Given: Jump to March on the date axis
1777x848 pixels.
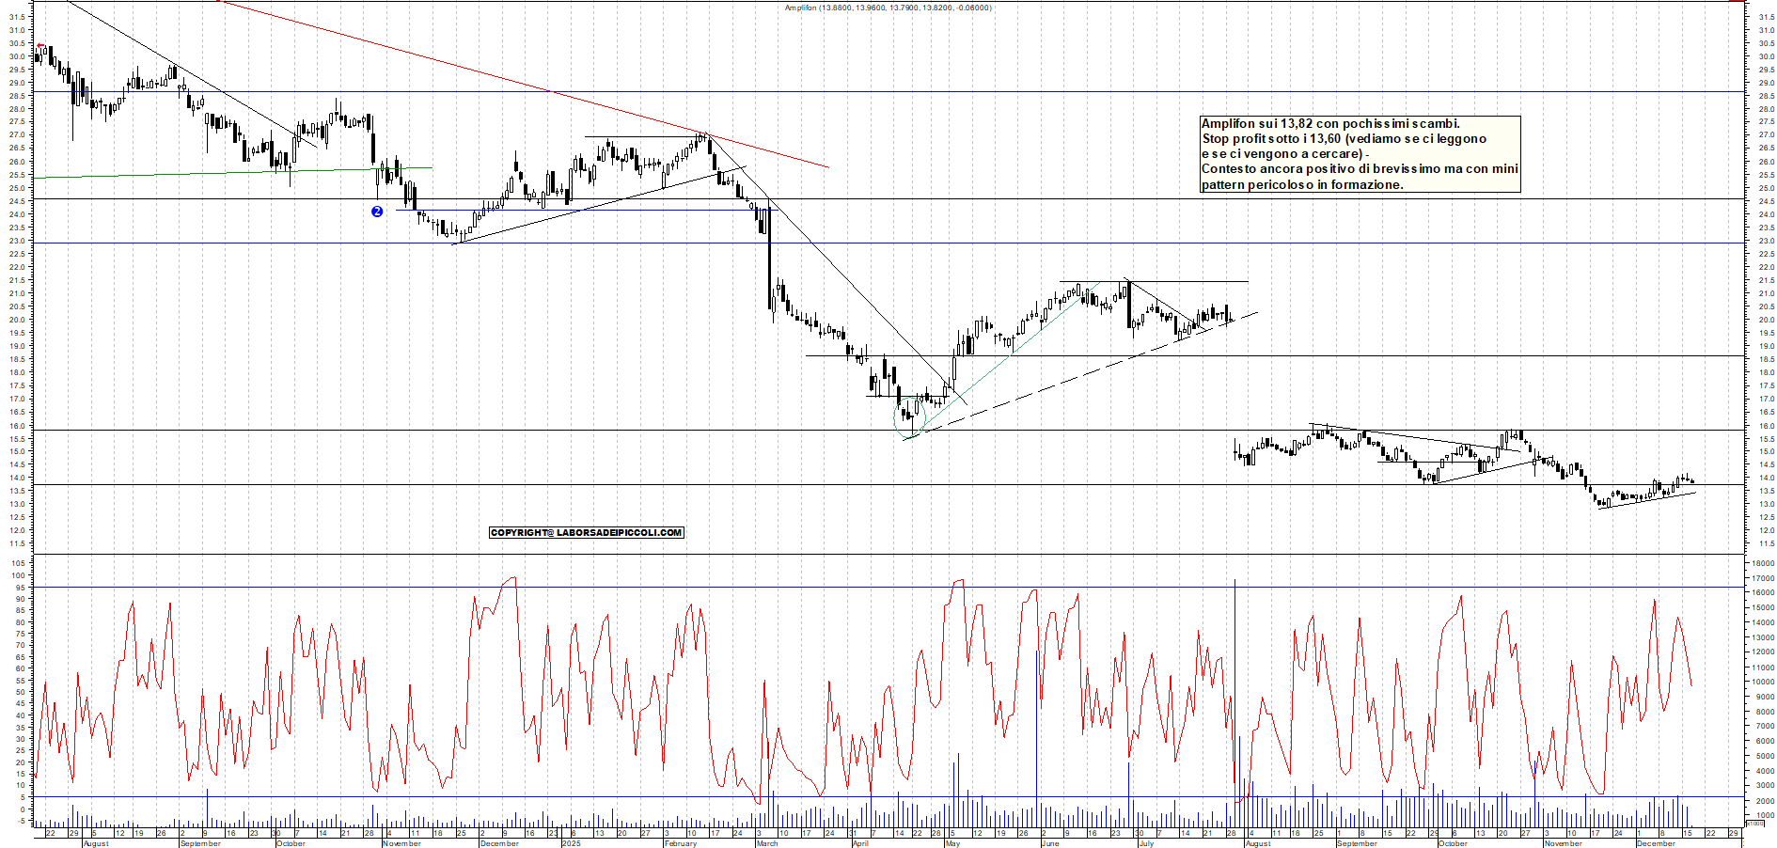Looking at the screenshot, I should tap(767, 843).
